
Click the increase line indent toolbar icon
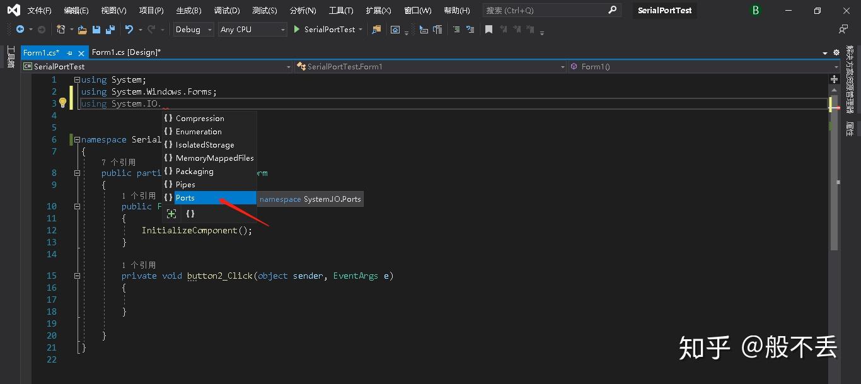(x=470, y=30)
